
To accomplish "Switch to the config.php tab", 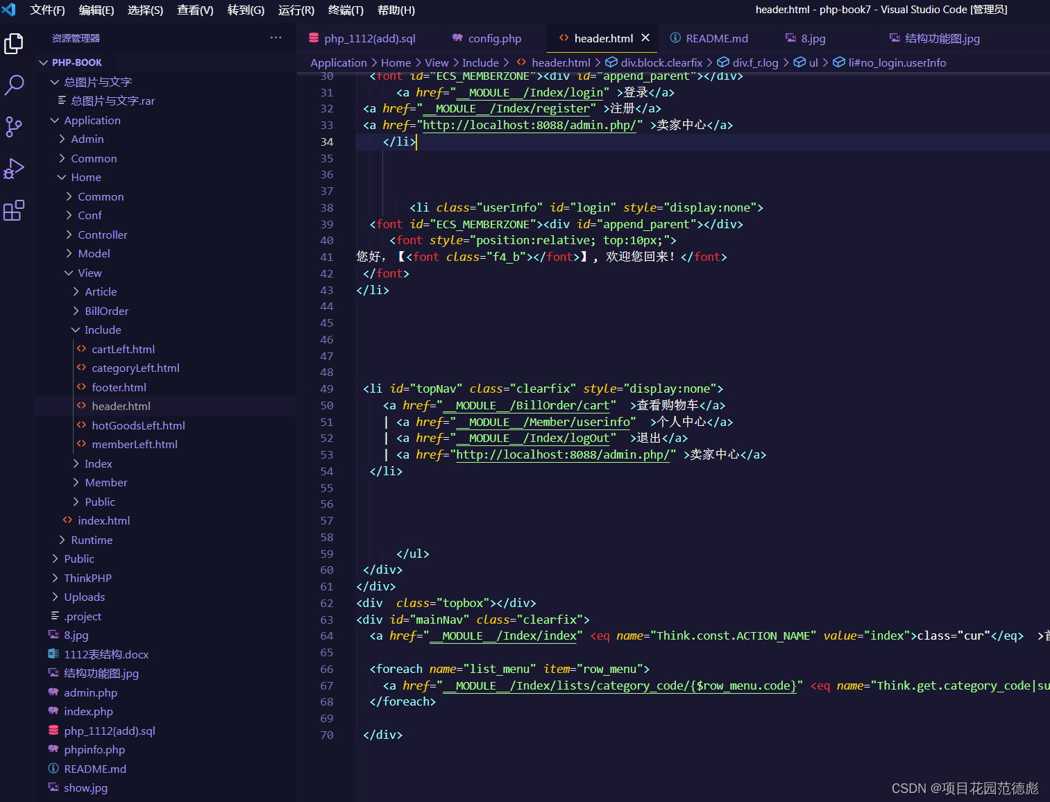I will (494, 38).
